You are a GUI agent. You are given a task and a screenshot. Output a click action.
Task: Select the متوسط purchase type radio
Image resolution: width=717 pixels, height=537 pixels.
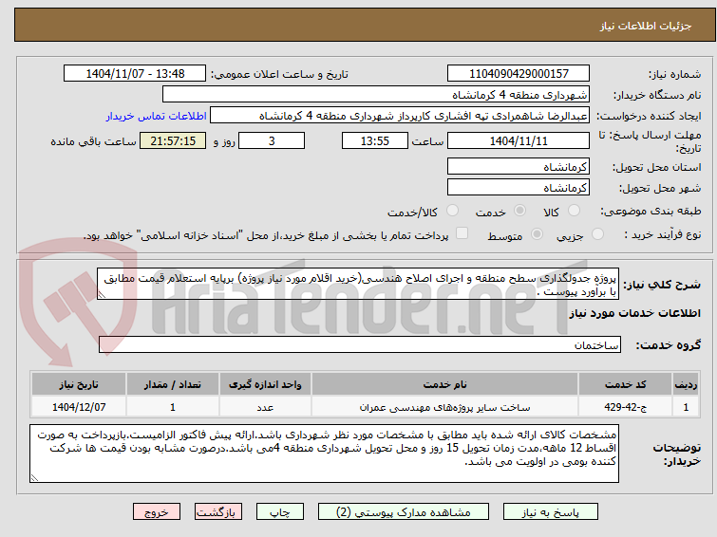(537, 234)
